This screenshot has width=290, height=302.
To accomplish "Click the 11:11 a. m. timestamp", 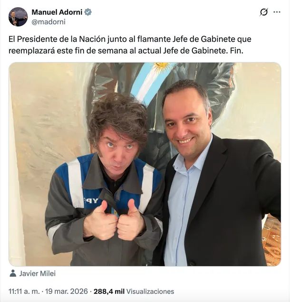I will [24, 292].
